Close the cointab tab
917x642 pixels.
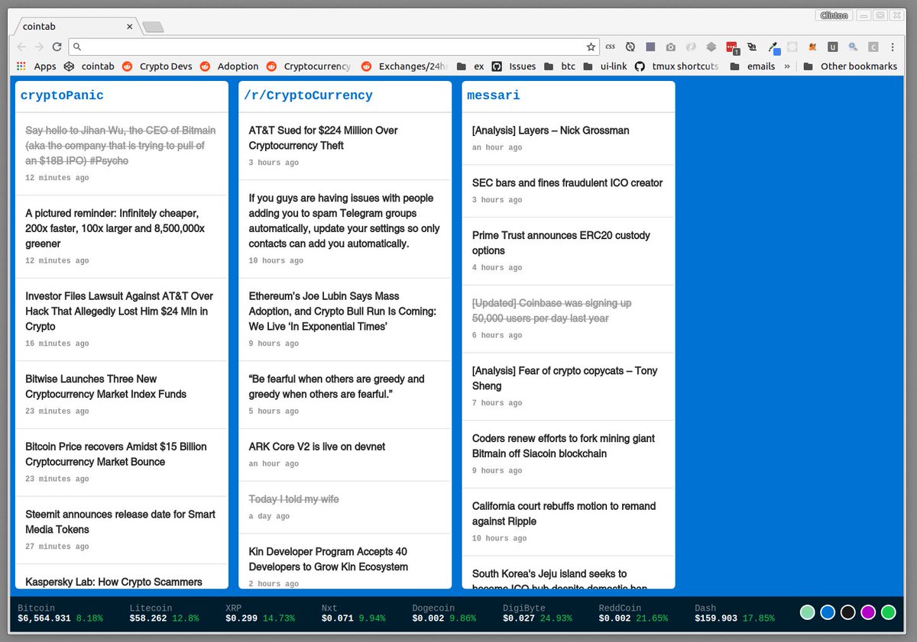pyautogui.click(x=130, y=26)
